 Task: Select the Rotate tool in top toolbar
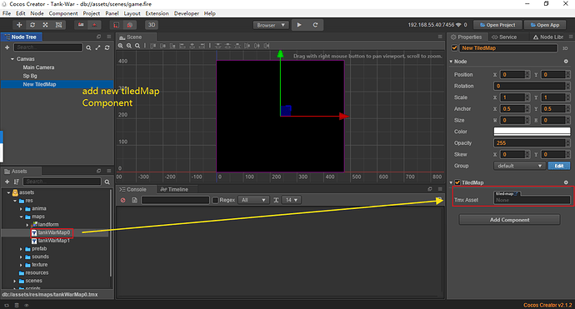pyautogui.click(x=32, y=25)
